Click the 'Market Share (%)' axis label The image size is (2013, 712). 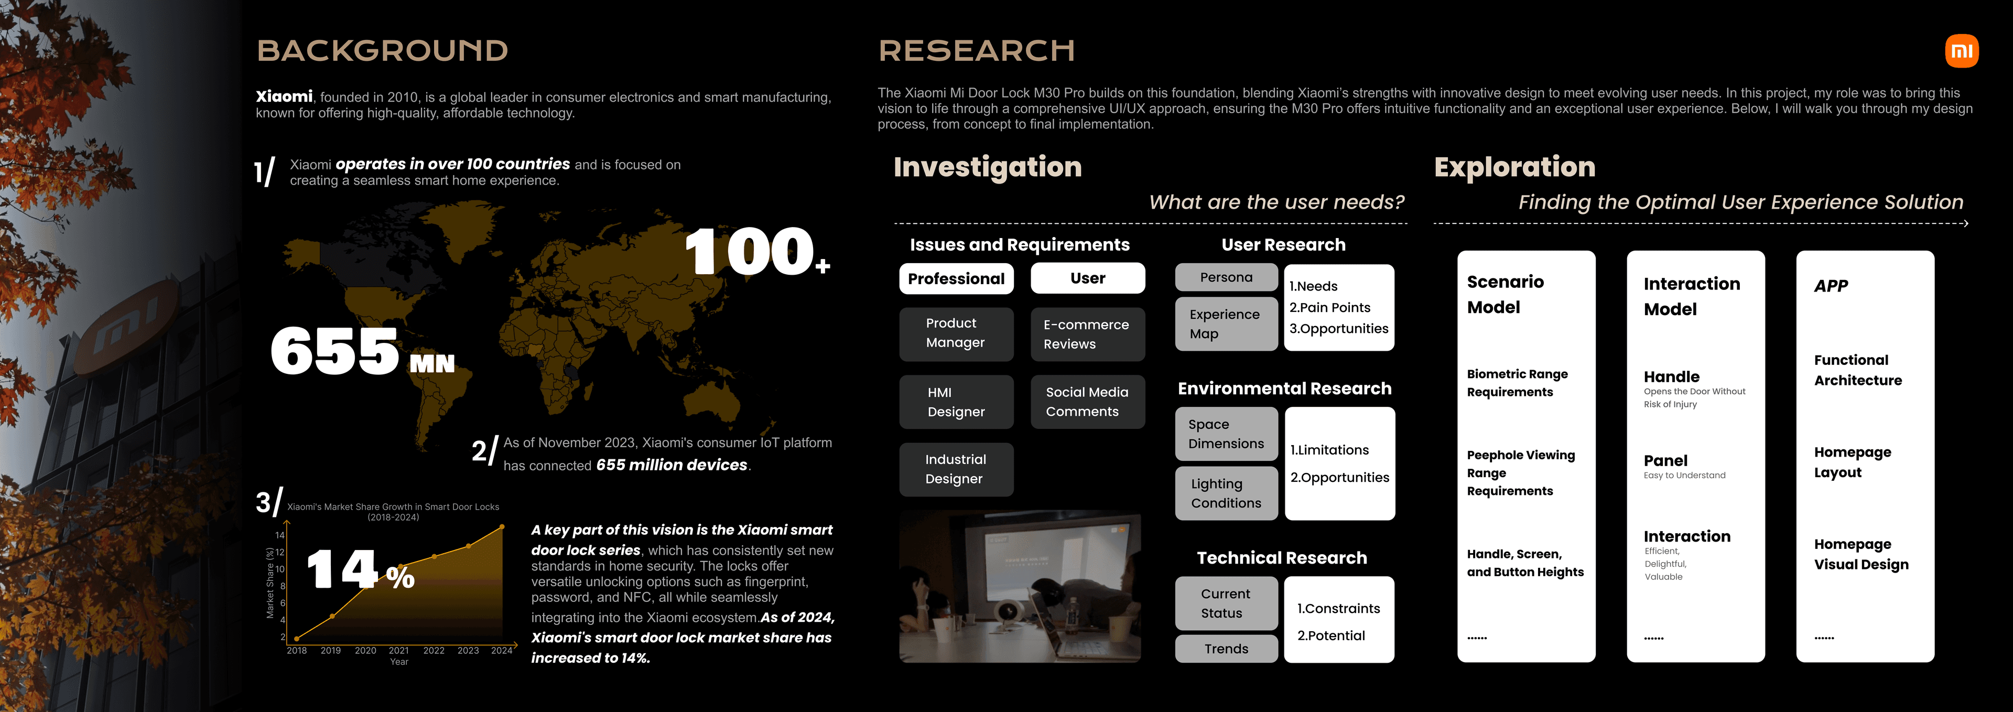[x=269, y=582]
